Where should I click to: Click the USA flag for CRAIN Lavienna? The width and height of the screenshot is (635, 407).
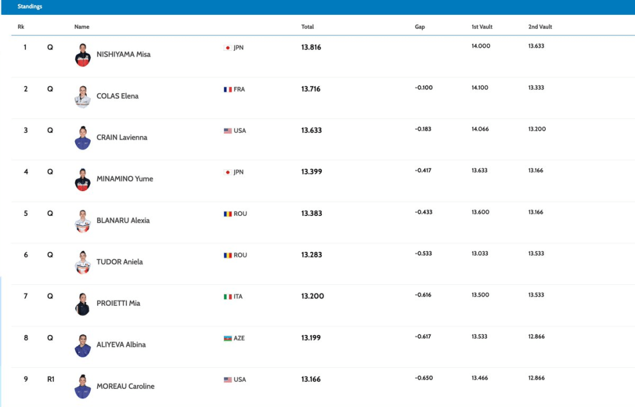(x=228, y=131)
